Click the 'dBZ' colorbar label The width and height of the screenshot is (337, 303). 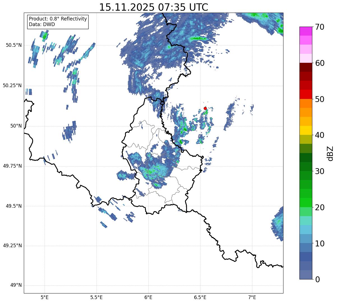pyautogui.click(x=330, y=153)
